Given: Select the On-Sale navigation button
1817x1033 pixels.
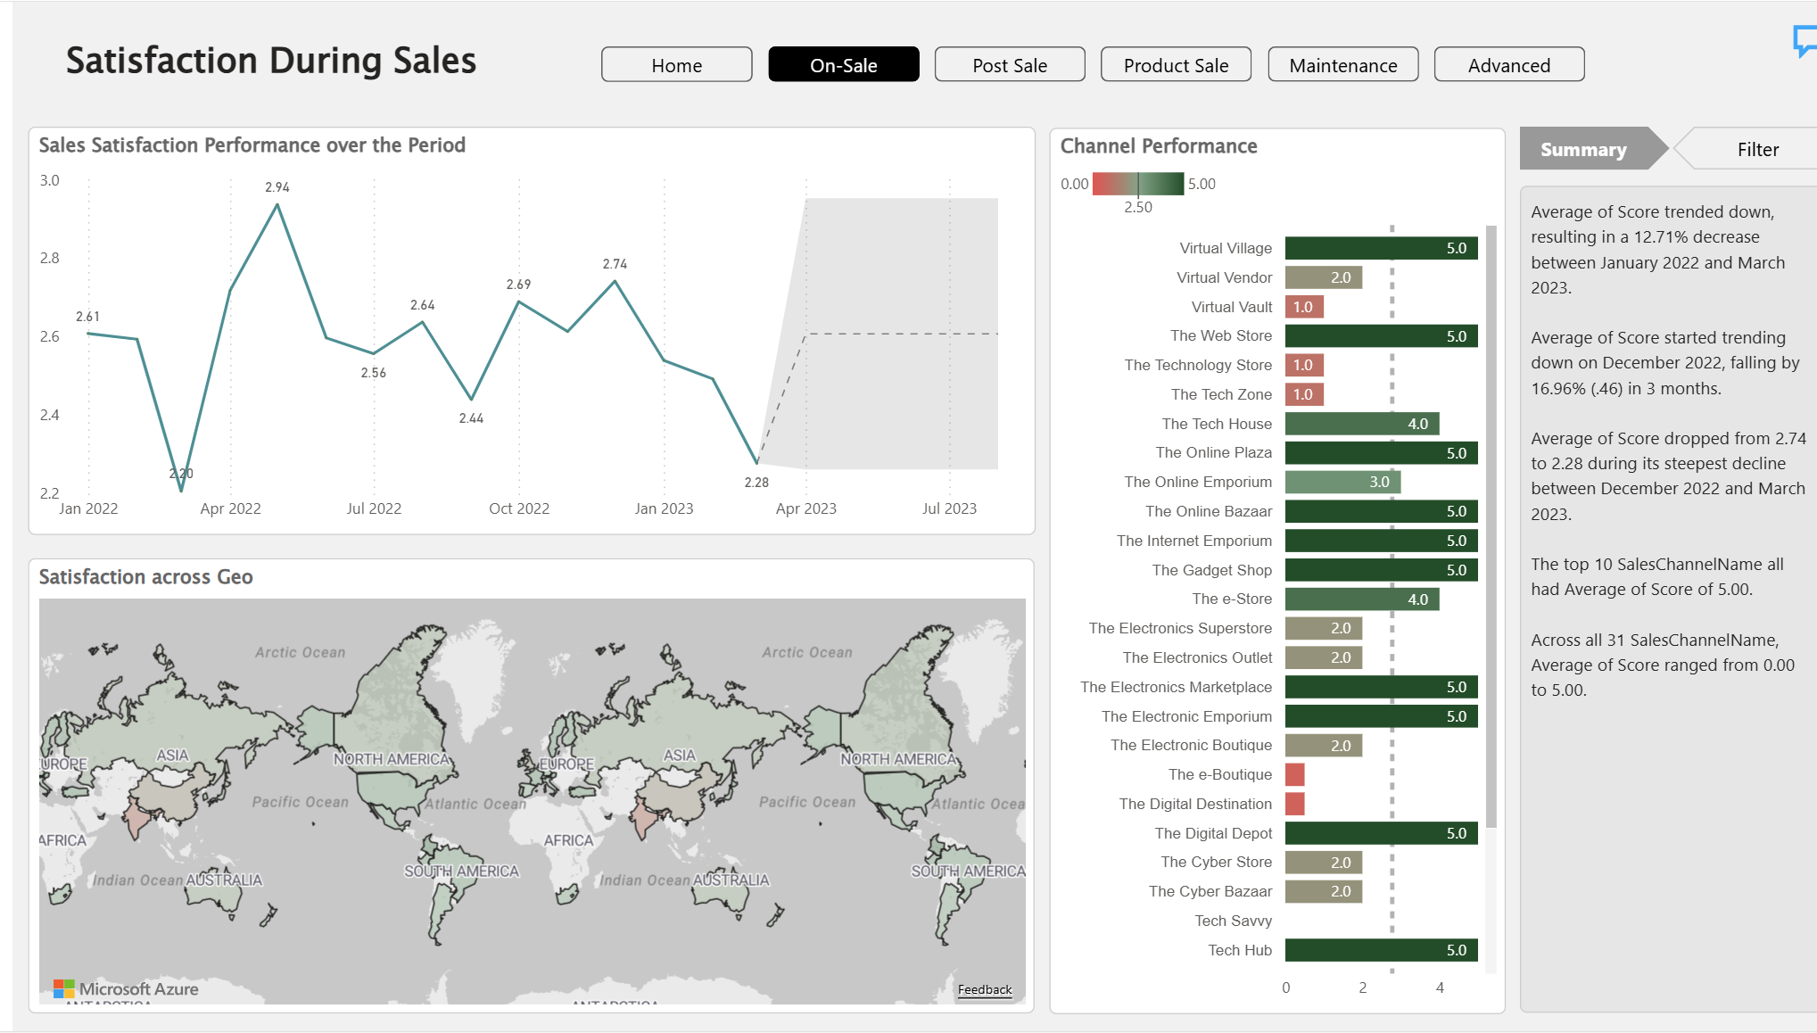Looking at the screenshot, I should pyautogui.click(x=843, y=65).
